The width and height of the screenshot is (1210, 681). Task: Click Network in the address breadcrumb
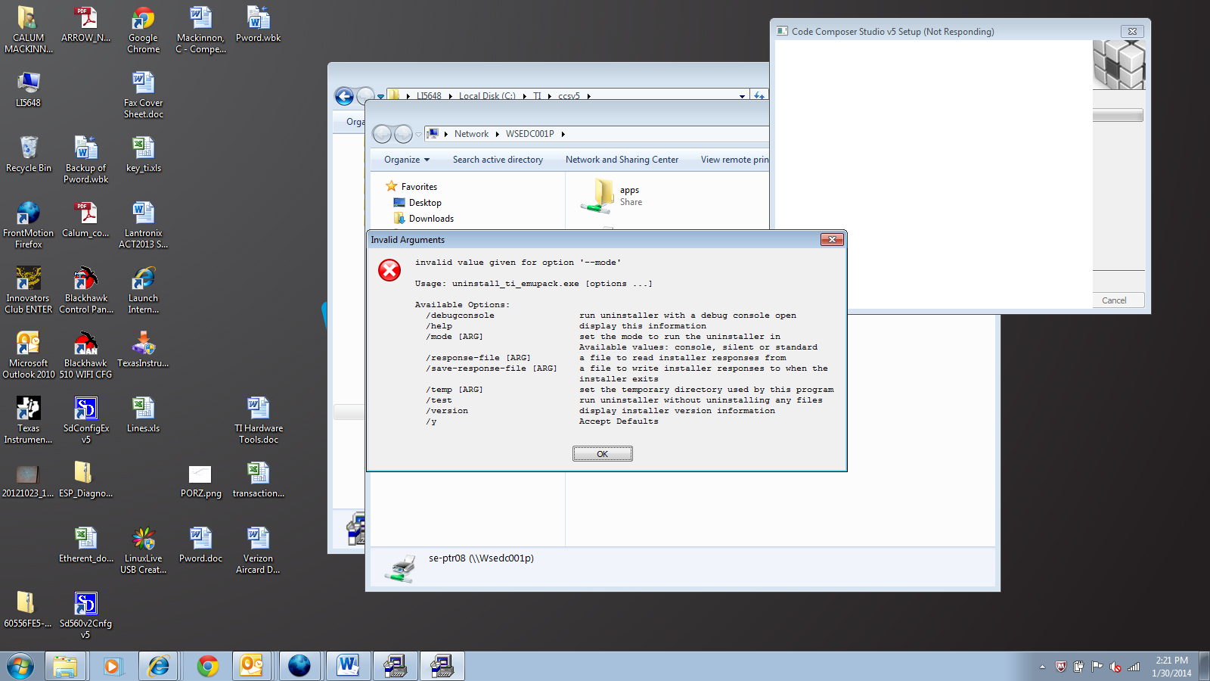471,134
